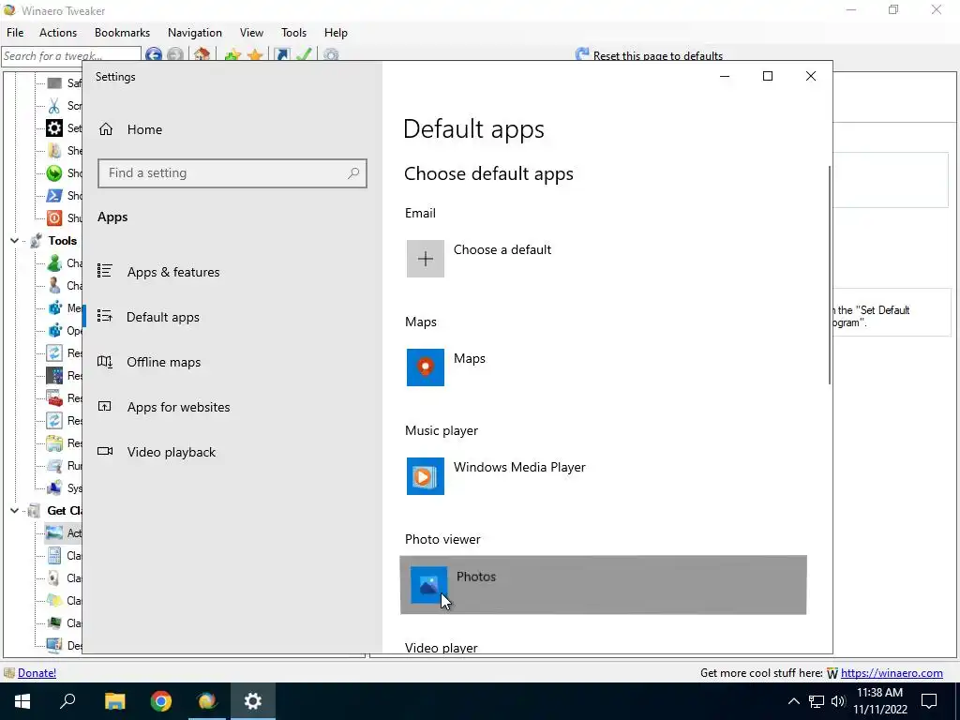The height and width of the screenshot is (720, 960).
Task: Open the View menu
Action: [251, 33]
